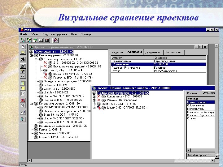Image resolution: width=223 pixels, height=167 pixels.
Task: Click the pencil link icon in side toolbar
Action: (x=23, y=76)
